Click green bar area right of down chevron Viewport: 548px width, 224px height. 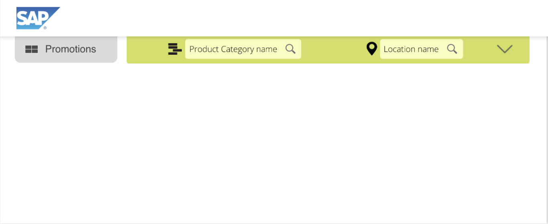(522, 49)
